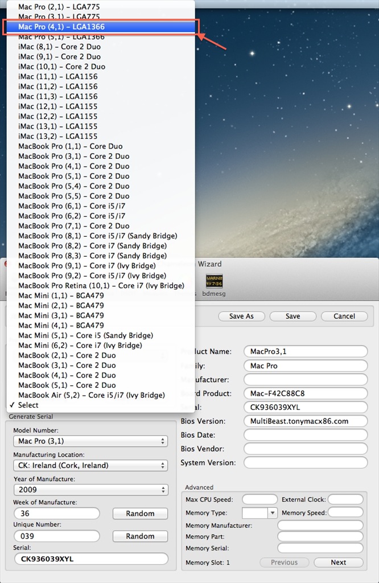Image resolution: width=379 pixels, height=583 pixels.
Task: Expand the Memory Type combo box
Action: pos(273,513)
